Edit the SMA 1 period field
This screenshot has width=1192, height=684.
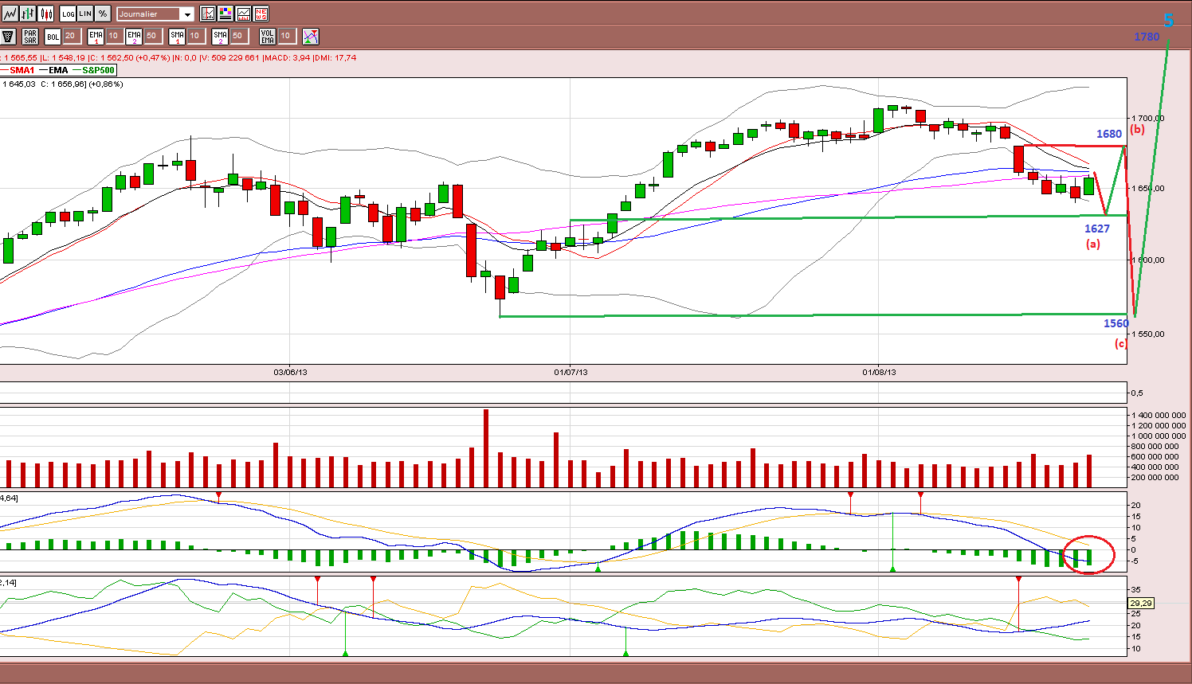point(195,36)
